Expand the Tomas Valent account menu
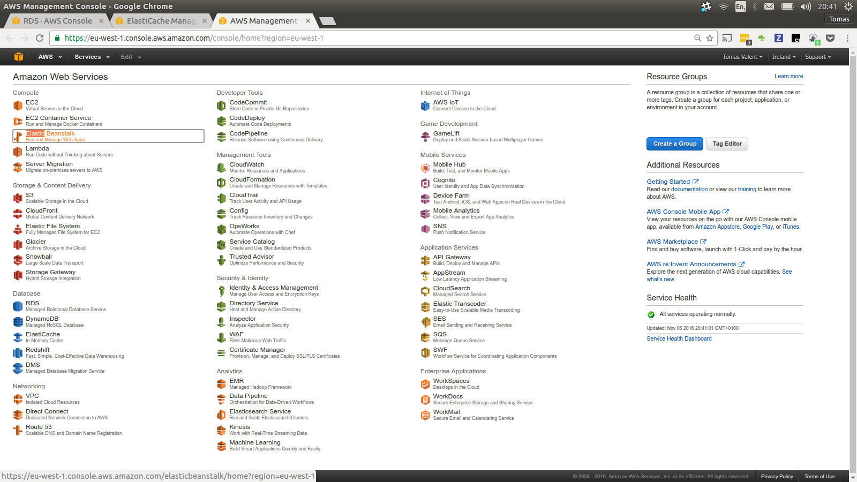This screenshot has width=857, height=482. tap(742, 57)
